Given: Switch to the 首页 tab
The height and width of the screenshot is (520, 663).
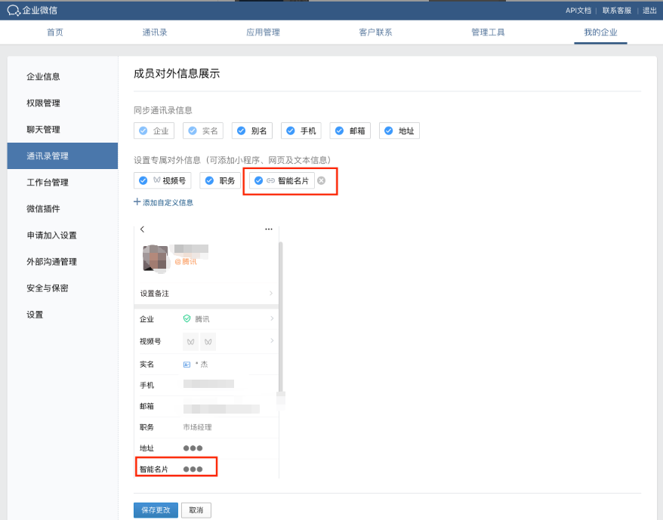Looking at the screenshot, I should pyautogui.click(x=55, y=32).
